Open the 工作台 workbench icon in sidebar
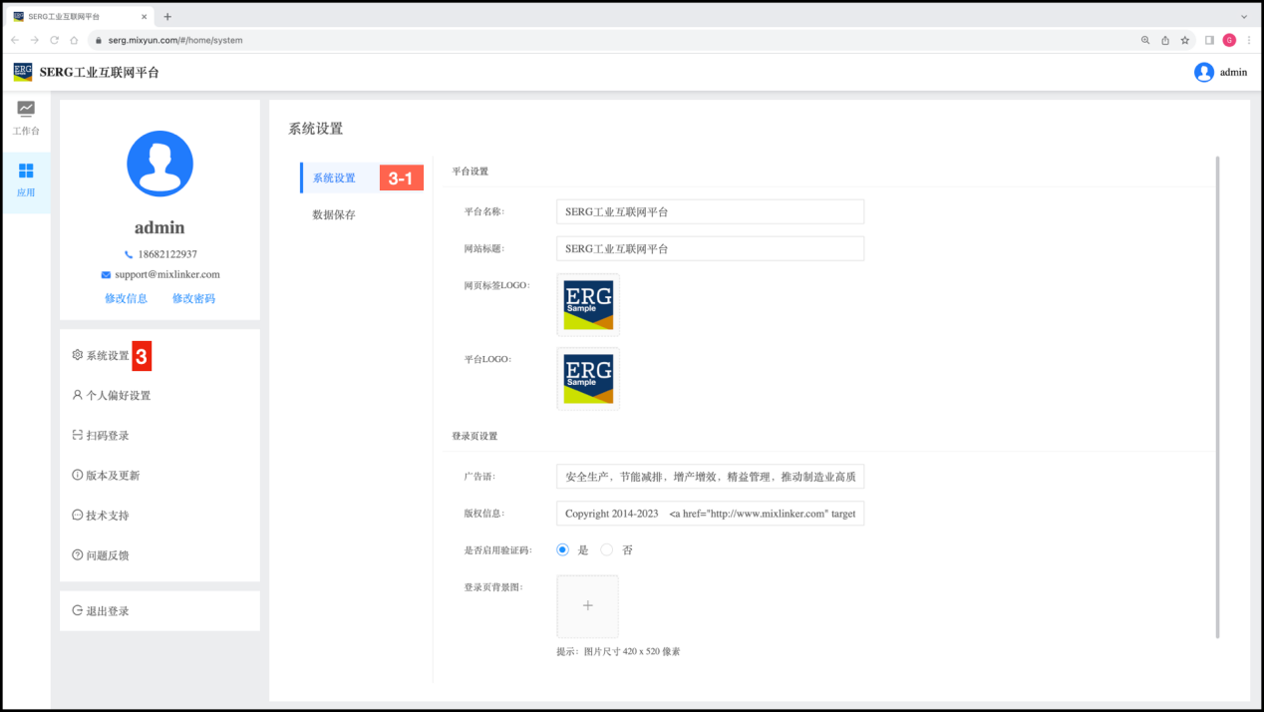Image resolution: width=1264 pixels, height=712 pixels. pyautogui.click(x=26, y=110)
